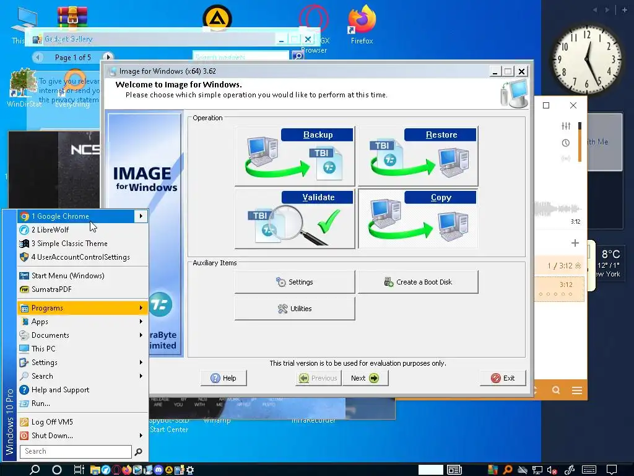
Task: Open the touch keyboard tray icon
Action: click(x=589, y=470)
